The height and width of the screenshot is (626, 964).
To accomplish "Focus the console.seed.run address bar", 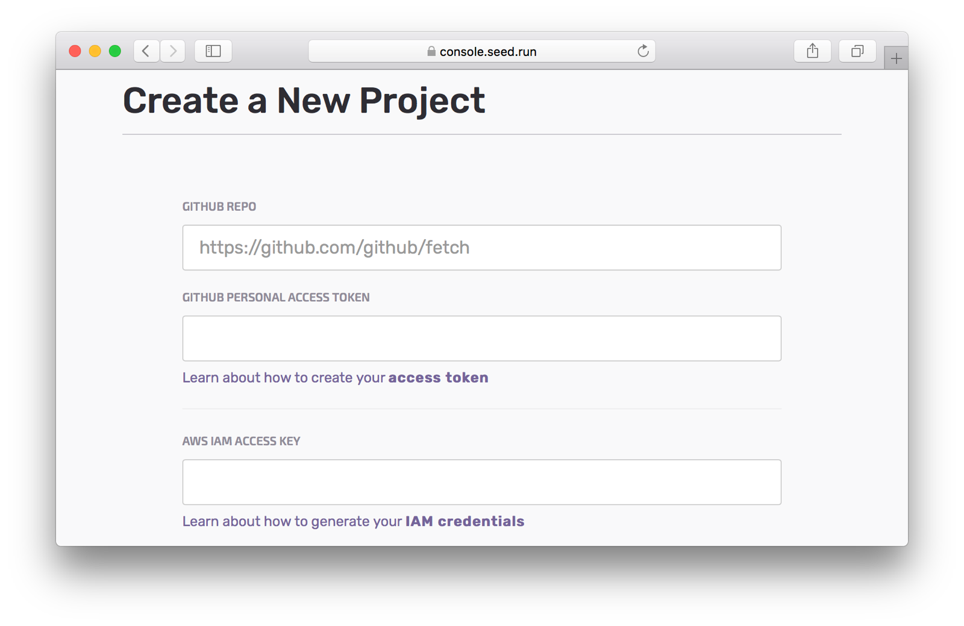I will coord(488,52).
